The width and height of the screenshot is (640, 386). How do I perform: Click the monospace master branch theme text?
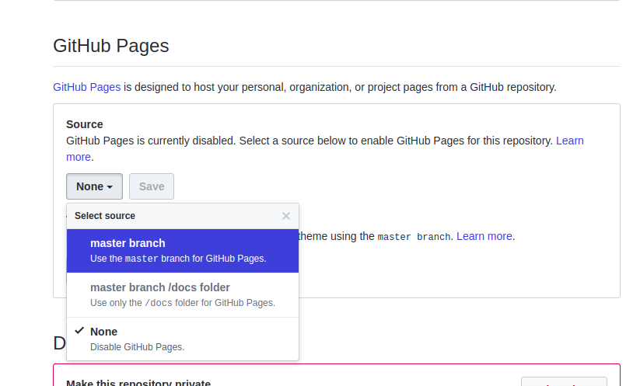[x=414, y=237]
